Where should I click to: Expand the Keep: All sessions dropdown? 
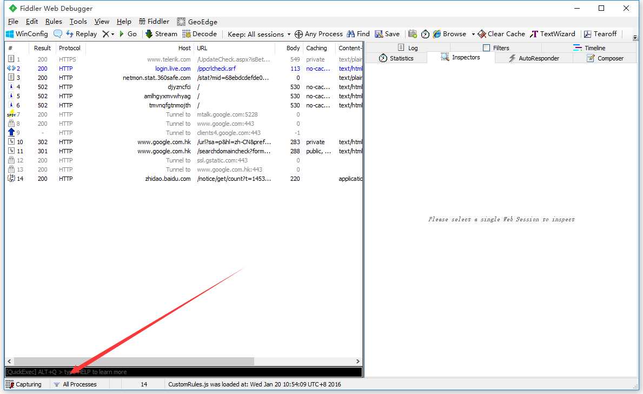point(259,35)
